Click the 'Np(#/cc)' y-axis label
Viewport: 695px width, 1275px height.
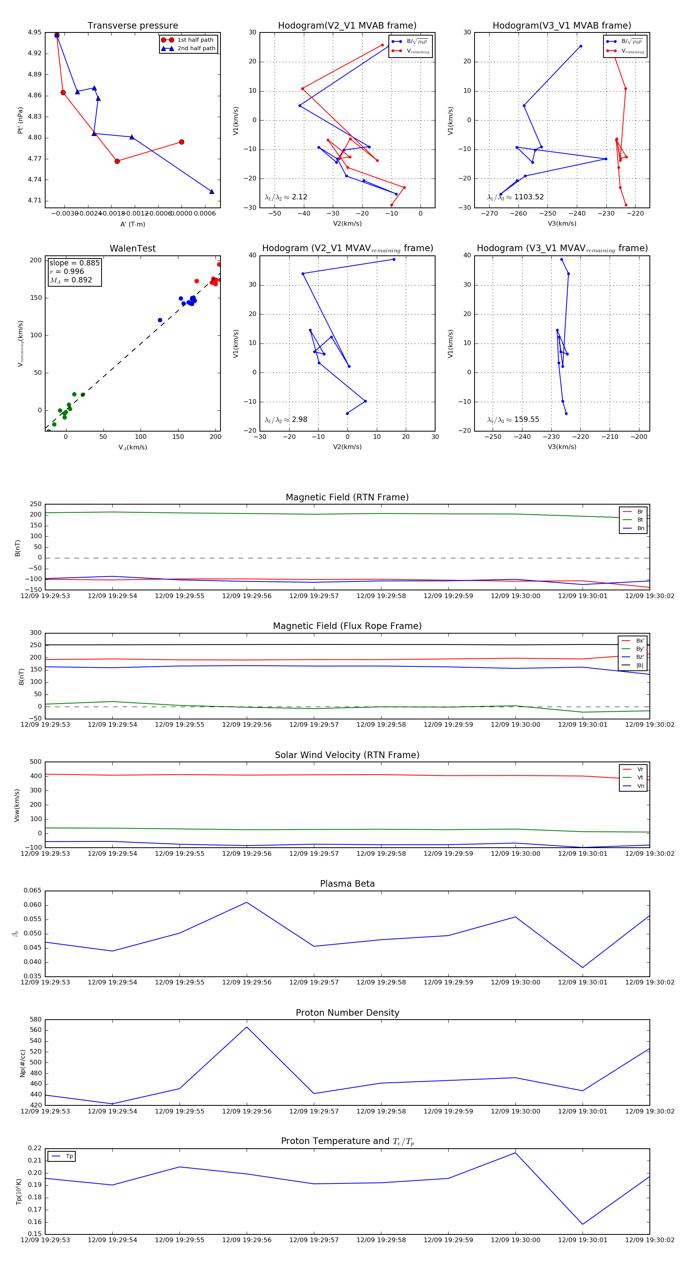pyautogui.click(x=22, y=1063)
